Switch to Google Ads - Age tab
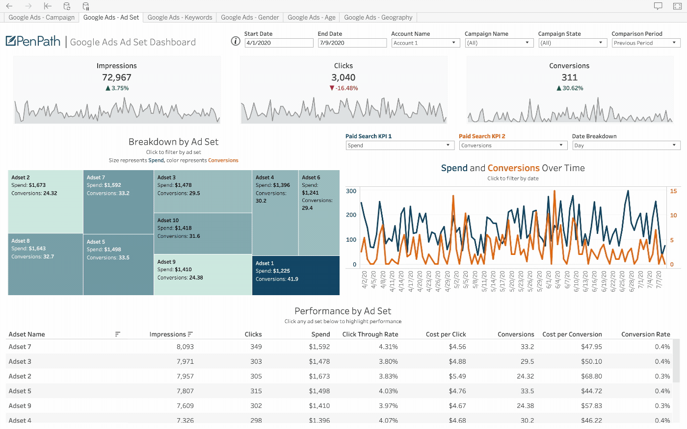This screenshot has height=429, width=687. (x=312, y=17)
